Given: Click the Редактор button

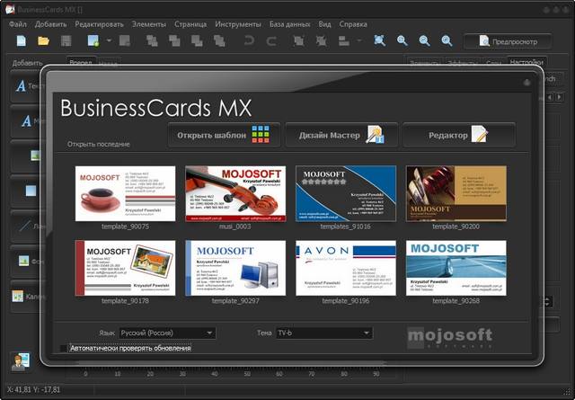Looking at the screenshot, I should [459, 135].
